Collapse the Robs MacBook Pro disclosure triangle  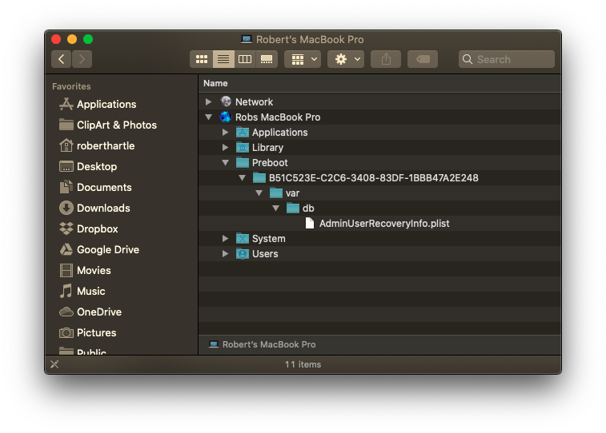208,117
